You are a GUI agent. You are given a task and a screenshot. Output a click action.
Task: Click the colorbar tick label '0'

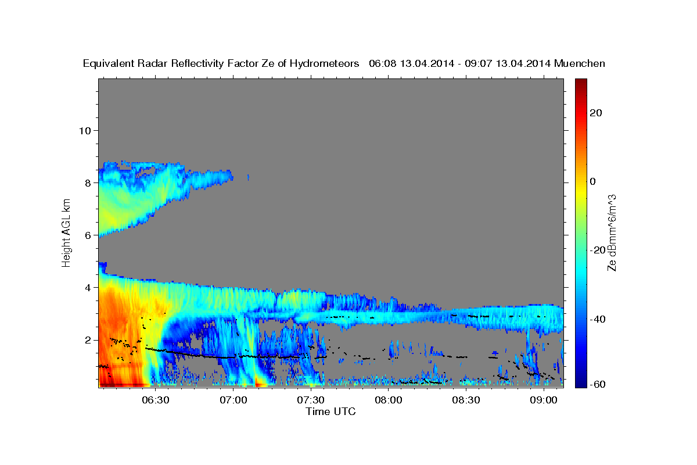(x=592, y=181)
